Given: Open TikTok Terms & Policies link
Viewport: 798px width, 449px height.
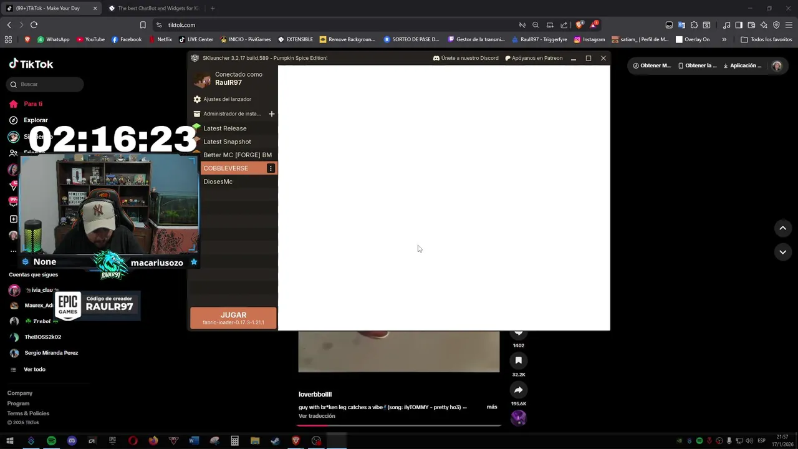Looking at the screenshot, I should (x=28, y=413).
